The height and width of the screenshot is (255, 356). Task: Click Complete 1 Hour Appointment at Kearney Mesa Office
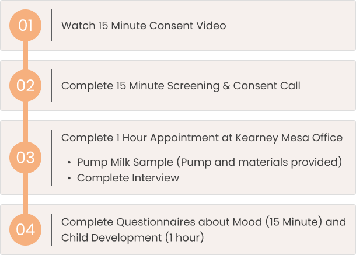click(x=202, y=138)
